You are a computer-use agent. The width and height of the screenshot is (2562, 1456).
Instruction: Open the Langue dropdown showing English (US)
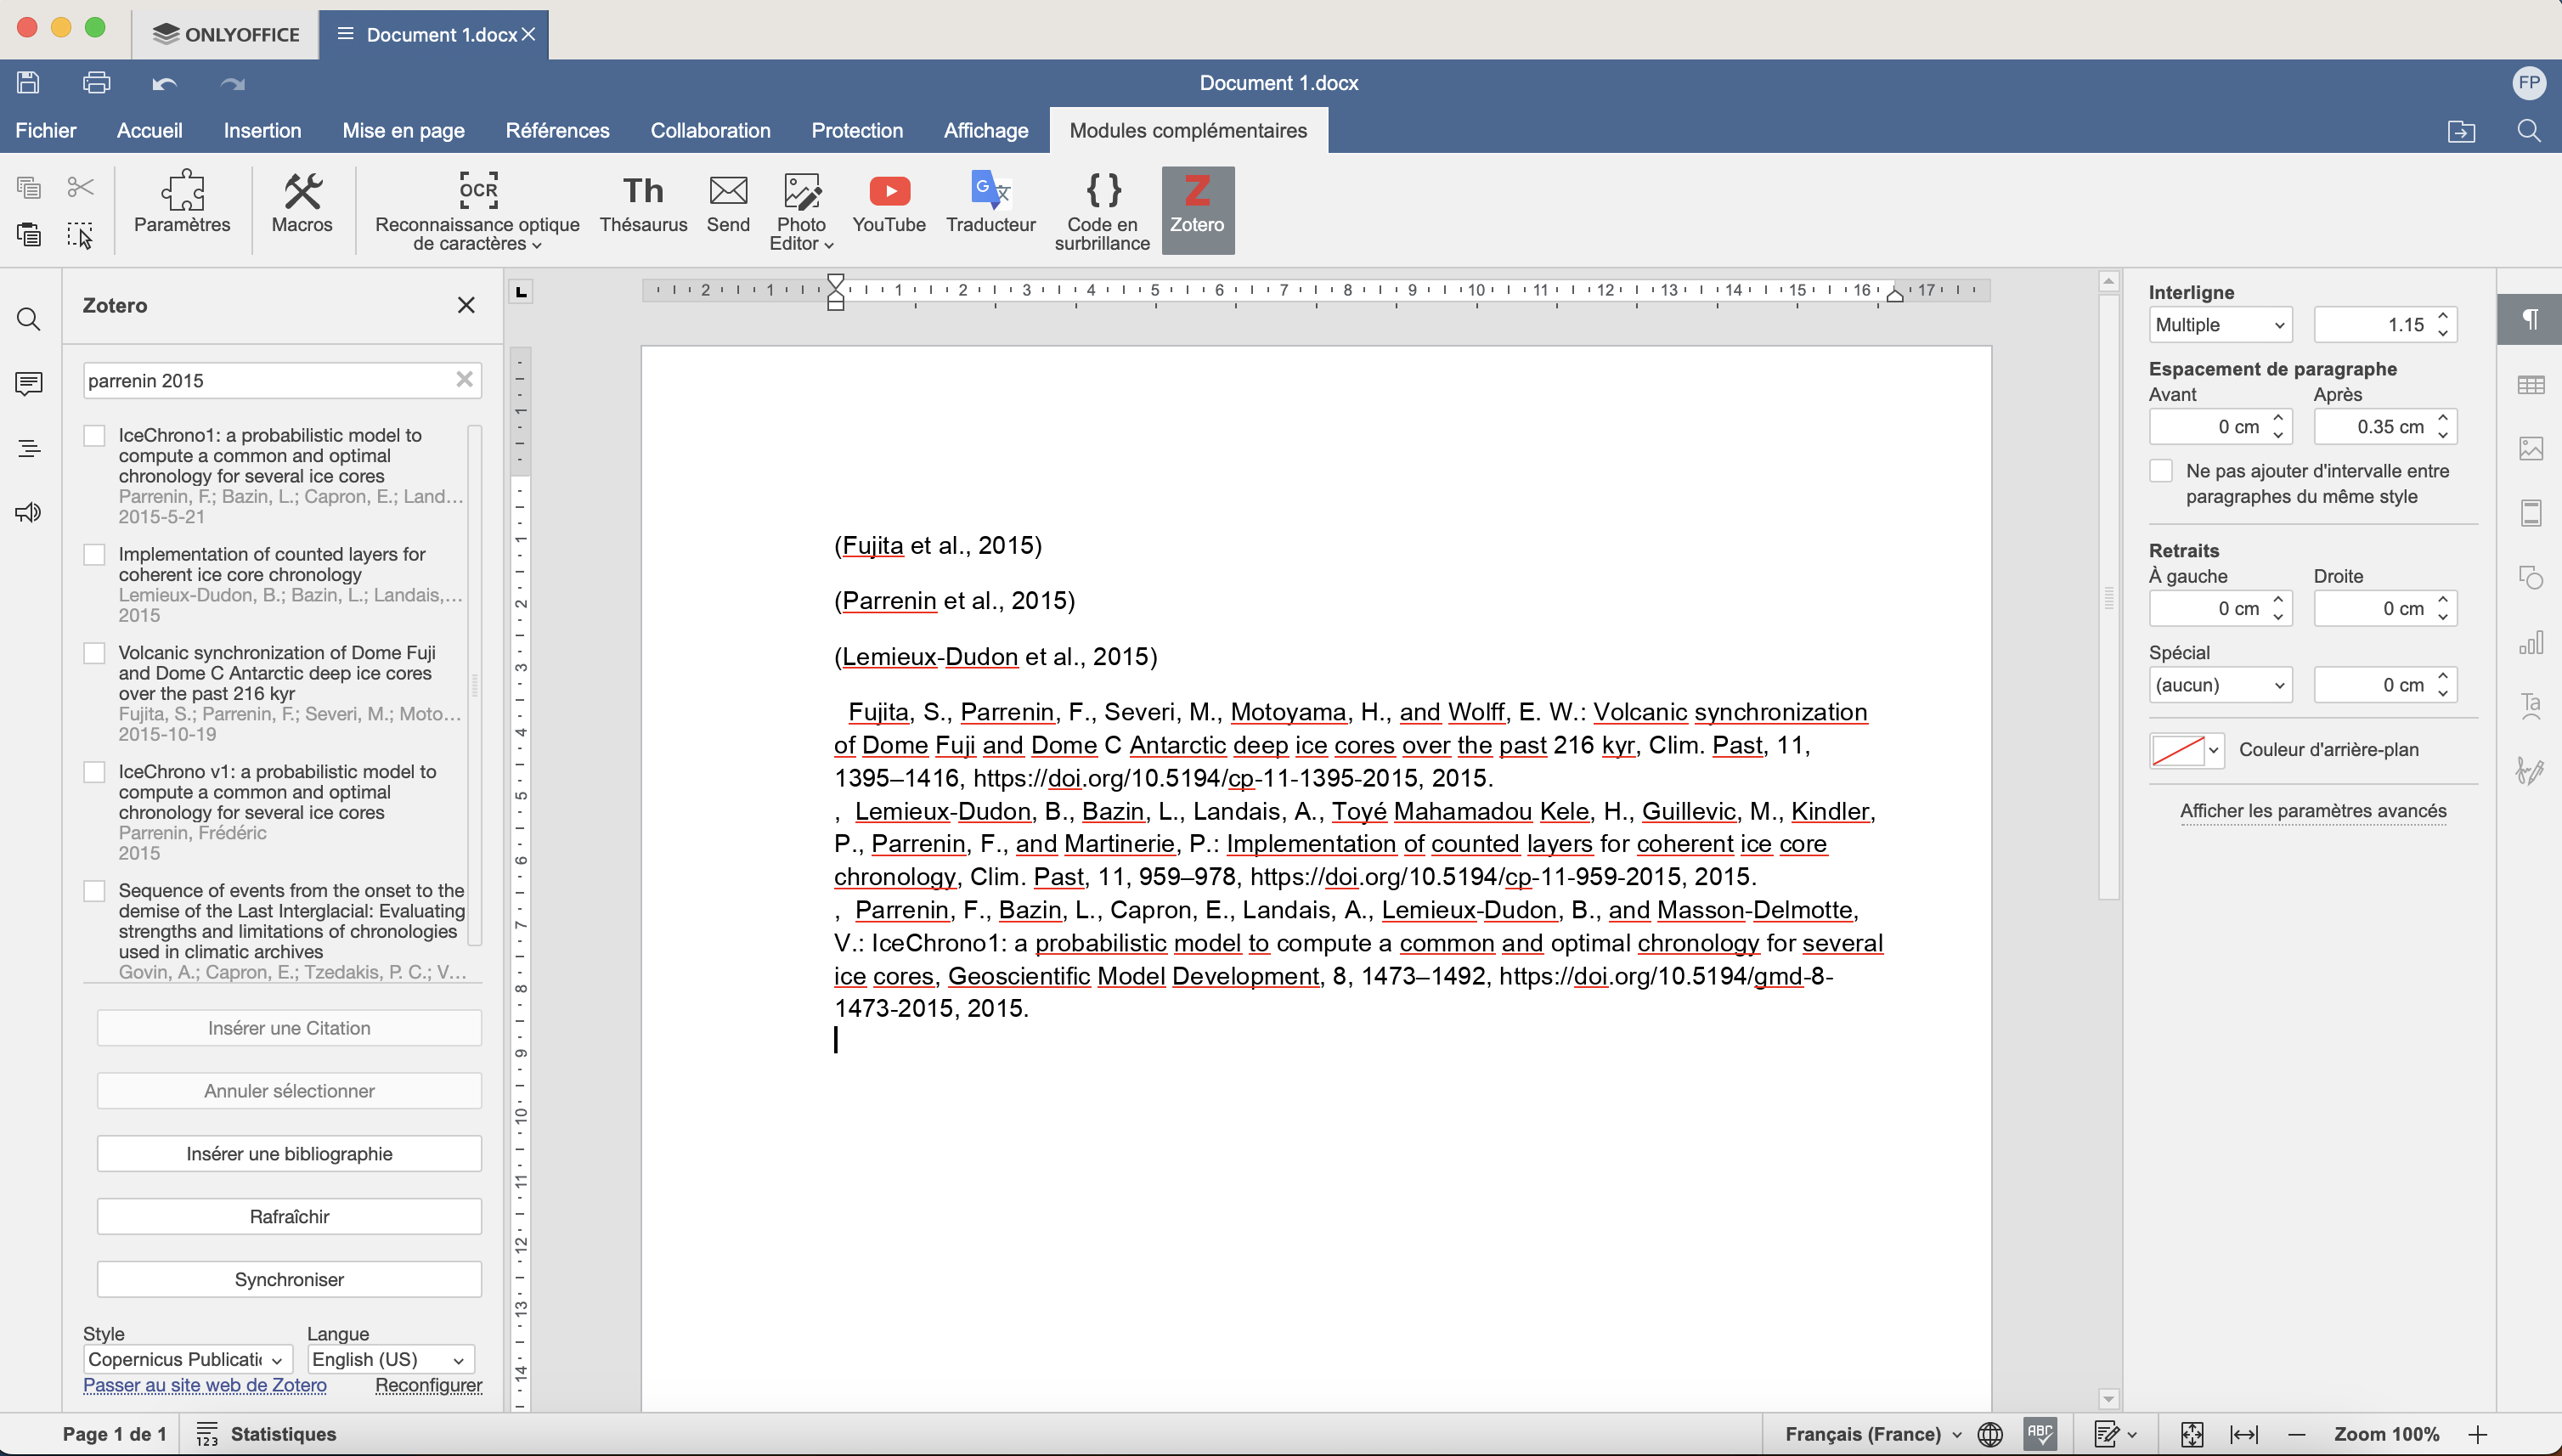(389, 1358)
